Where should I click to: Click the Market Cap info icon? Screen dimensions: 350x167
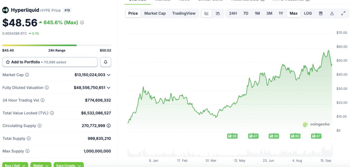[x=27, y=75]
